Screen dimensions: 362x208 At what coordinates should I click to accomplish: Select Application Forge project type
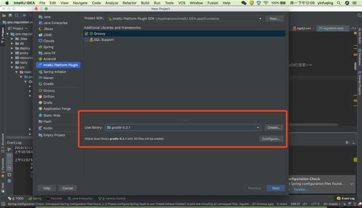pos(57,109)
